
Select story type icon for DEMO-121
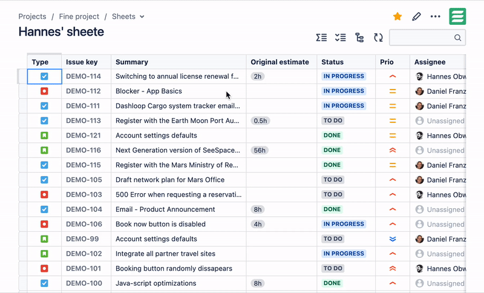point(44,136)
